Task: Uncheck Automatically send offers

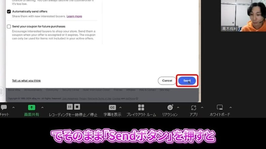Action: pos(9,12)
